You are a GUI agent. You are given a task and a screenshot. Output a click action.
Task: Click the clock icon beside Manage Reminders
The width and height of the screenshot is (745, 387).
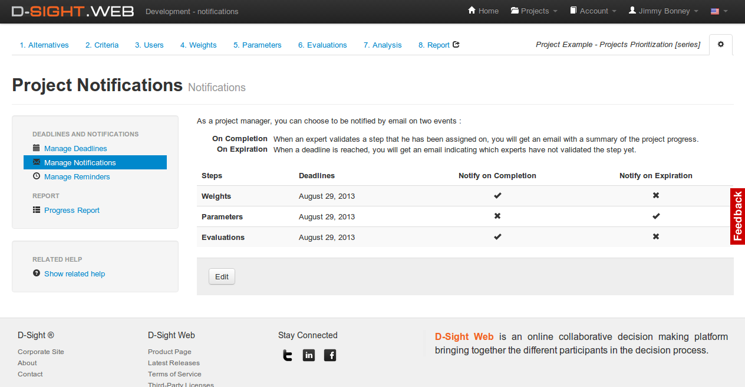click(37, 176)
